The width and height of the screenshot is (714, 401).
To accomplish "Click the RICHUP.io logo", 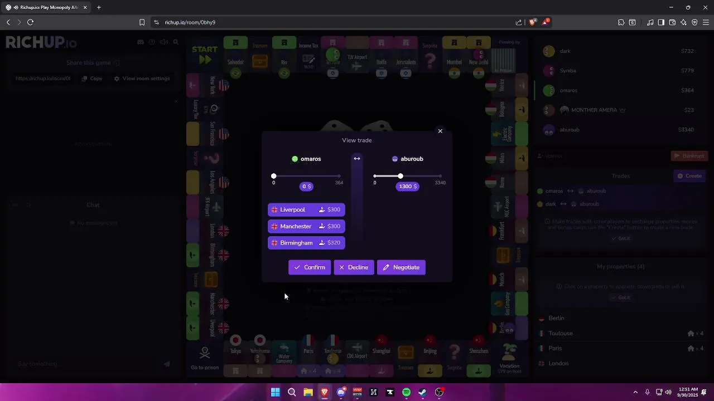I will point(41,42).
